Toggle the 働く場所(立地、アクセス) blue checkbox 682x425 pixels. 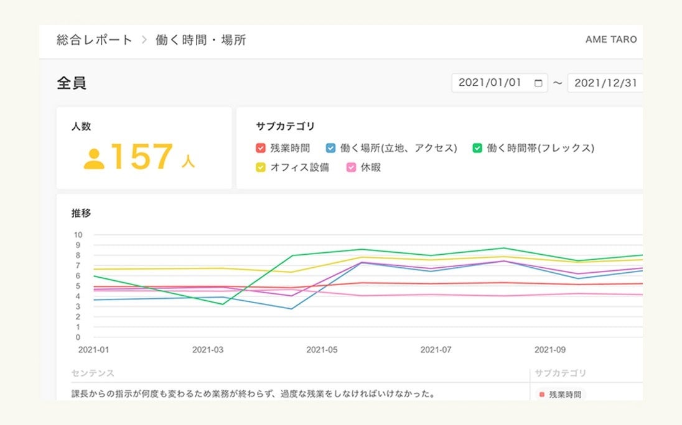(x=330, y=149)
